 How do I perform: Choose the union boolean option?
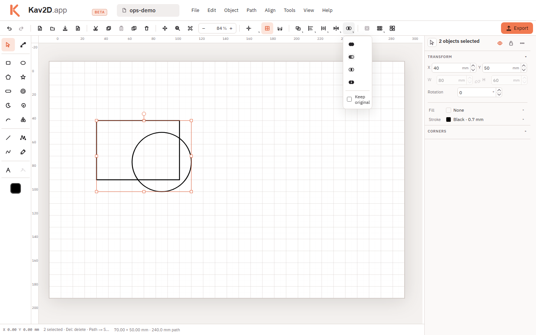[x=351, y=44]
